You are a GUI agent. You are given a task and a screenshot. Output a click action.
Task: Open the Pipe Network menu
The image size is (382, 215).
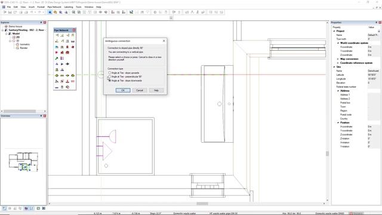(x=54, y=7)
